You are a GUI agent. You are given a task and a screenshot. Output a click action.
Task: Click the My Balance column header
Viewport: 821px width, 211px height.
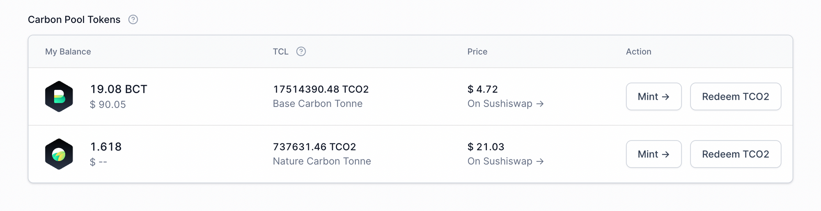(68, 52)
